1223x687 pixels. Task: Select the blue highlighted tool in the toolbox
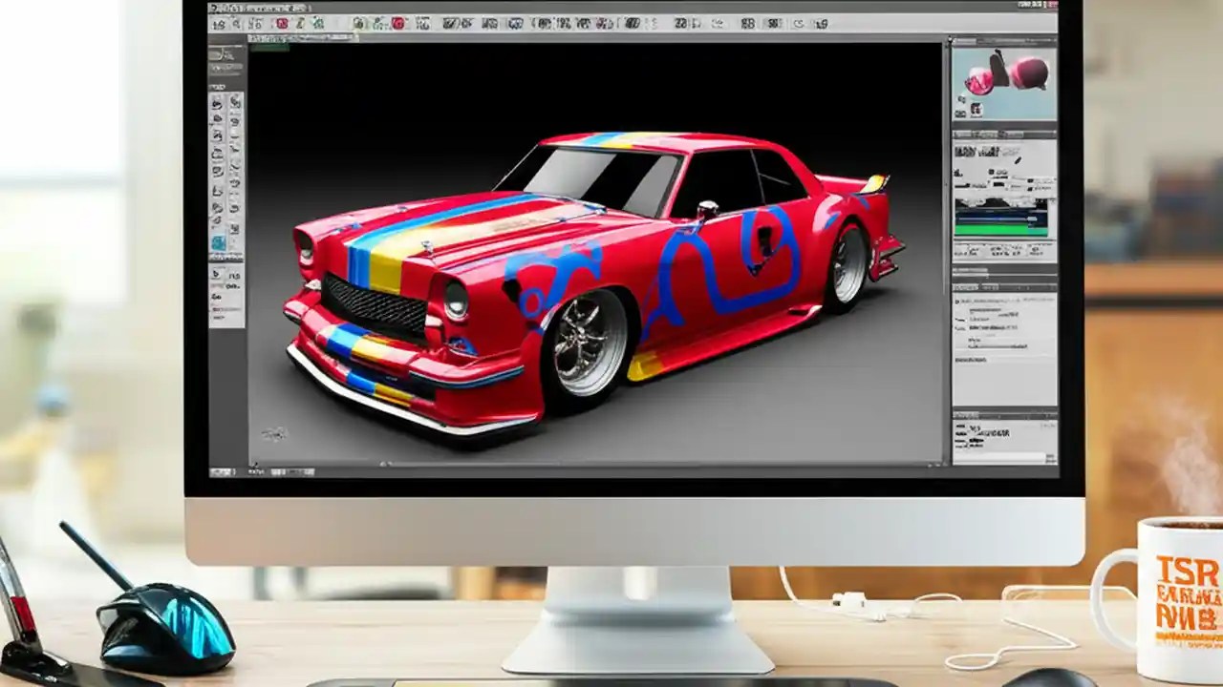click(219, 241)
